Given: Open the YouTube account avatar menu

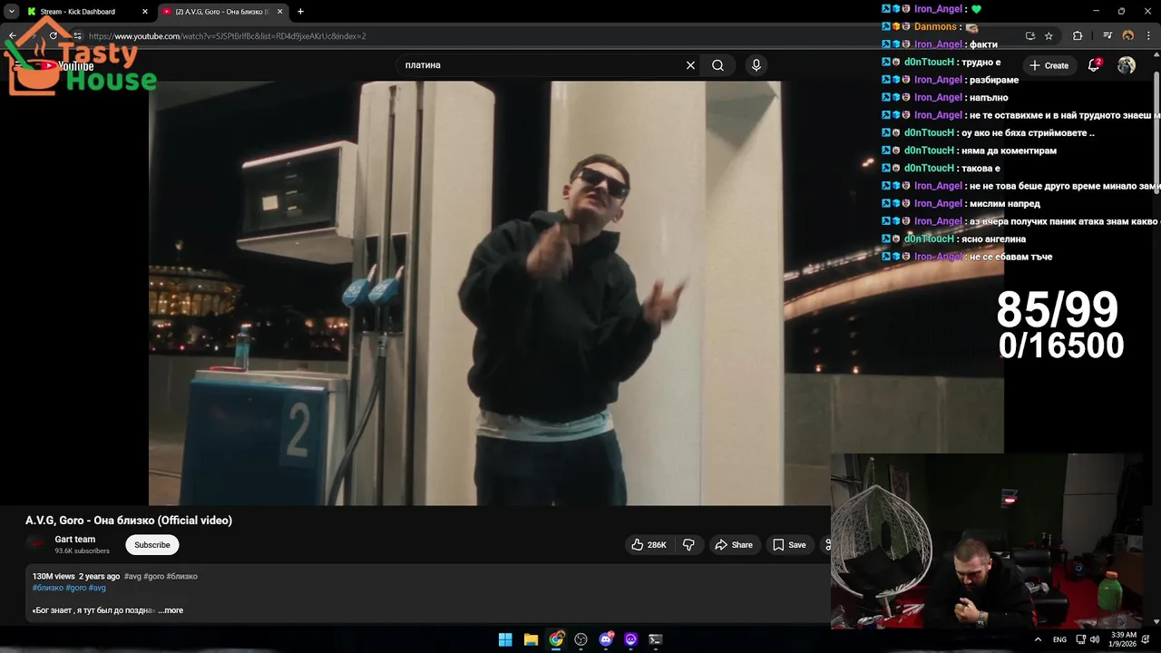Looking at the screenshot, I should point(1127,65).
